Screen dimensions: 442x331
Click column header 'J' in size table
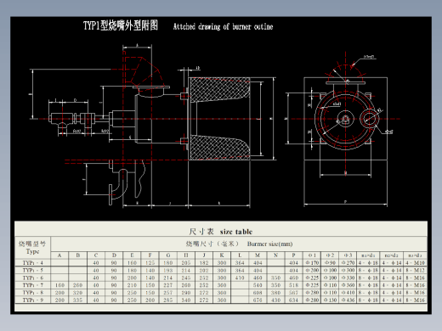coord(204,255)
